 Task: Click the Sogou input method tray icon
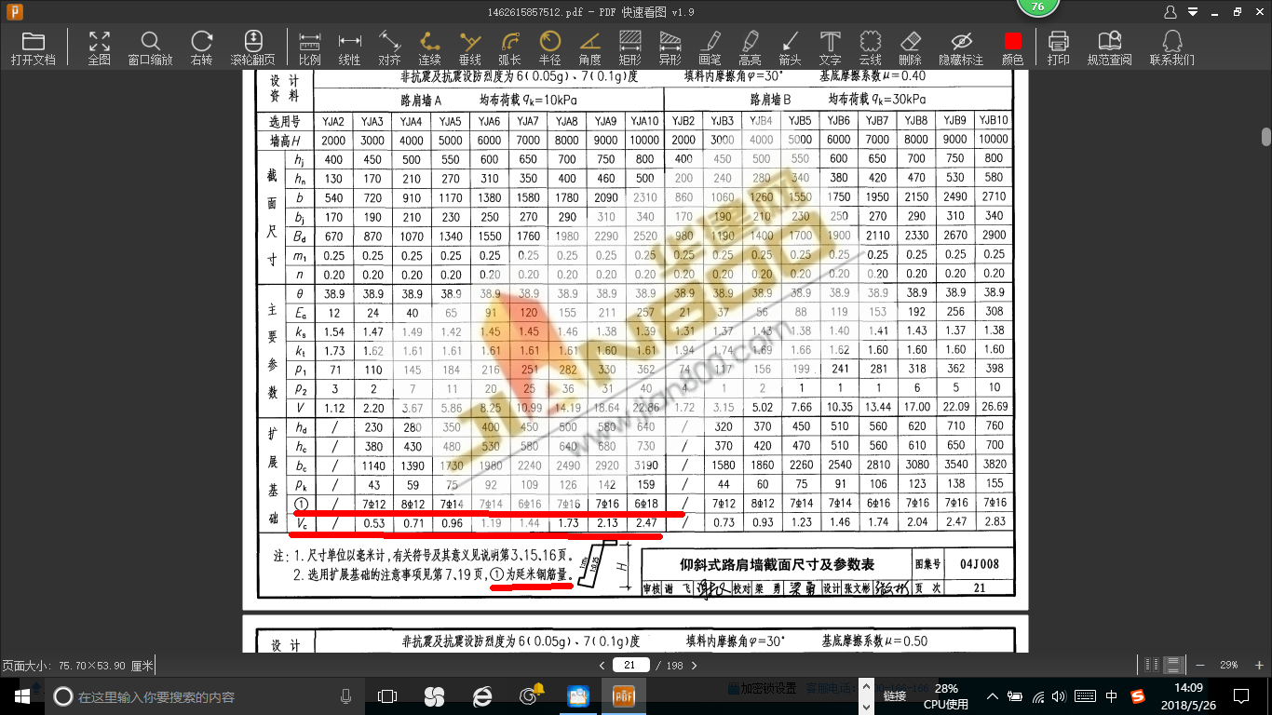point(1138,695)
